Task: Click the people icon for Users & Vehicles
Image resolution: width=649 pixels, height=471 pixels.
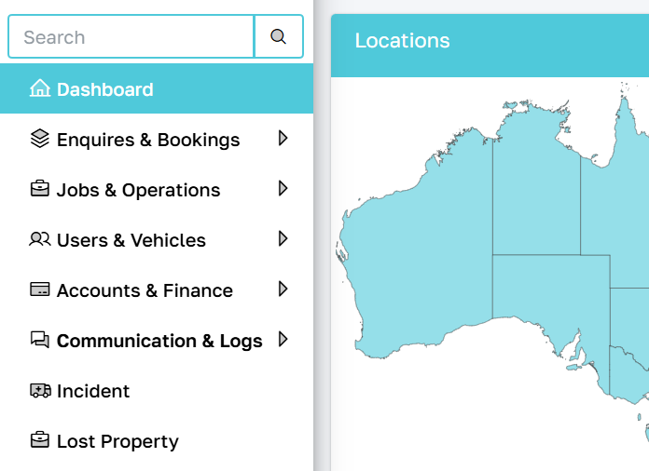Action: click(x=40, y=240)
